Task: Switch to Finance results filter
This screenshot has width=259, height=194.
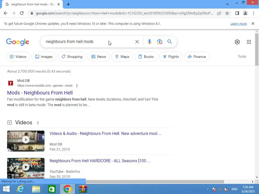Action: (x=197, y=57)
